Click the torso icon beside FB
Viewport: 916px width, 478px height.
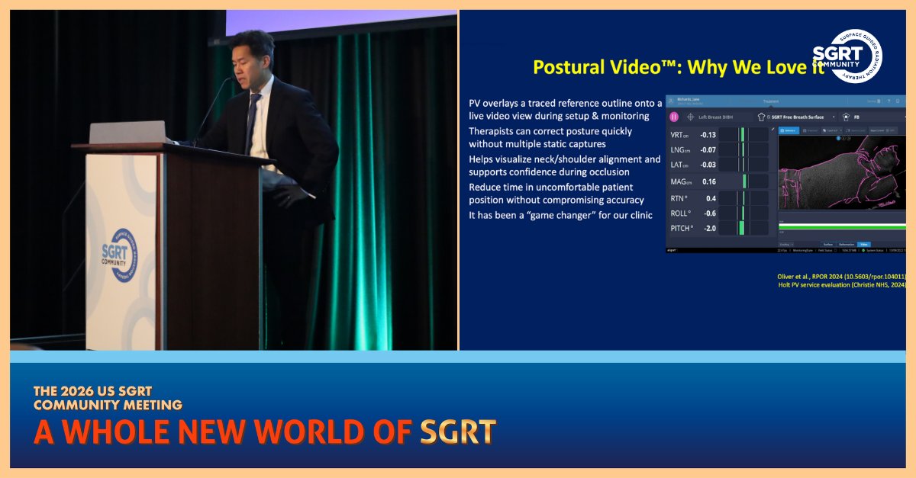[x=847, y=117]
